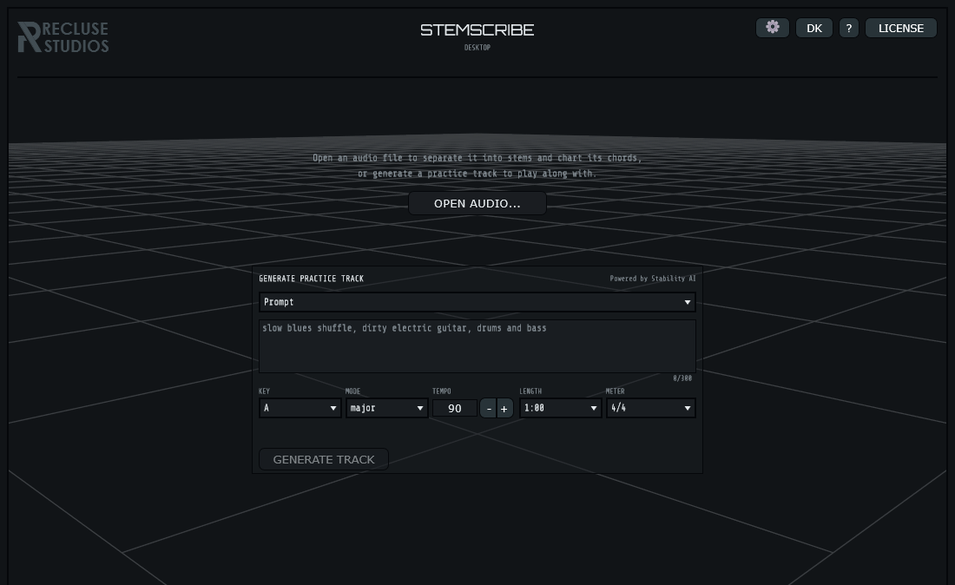Screen dimensions: 955x585
Task: Expand the Prompt preset dropdown
Action: pyautogui.click(x=477, y=302)
